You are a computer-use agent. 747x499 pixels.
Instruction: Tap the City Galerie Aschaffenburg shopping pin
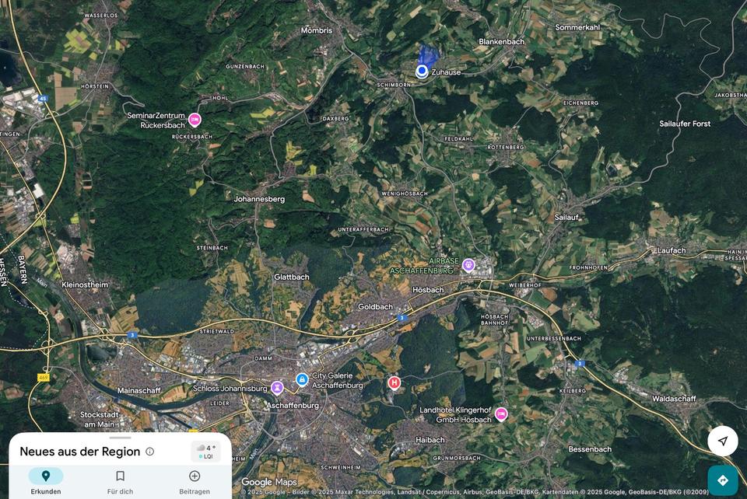302,379
